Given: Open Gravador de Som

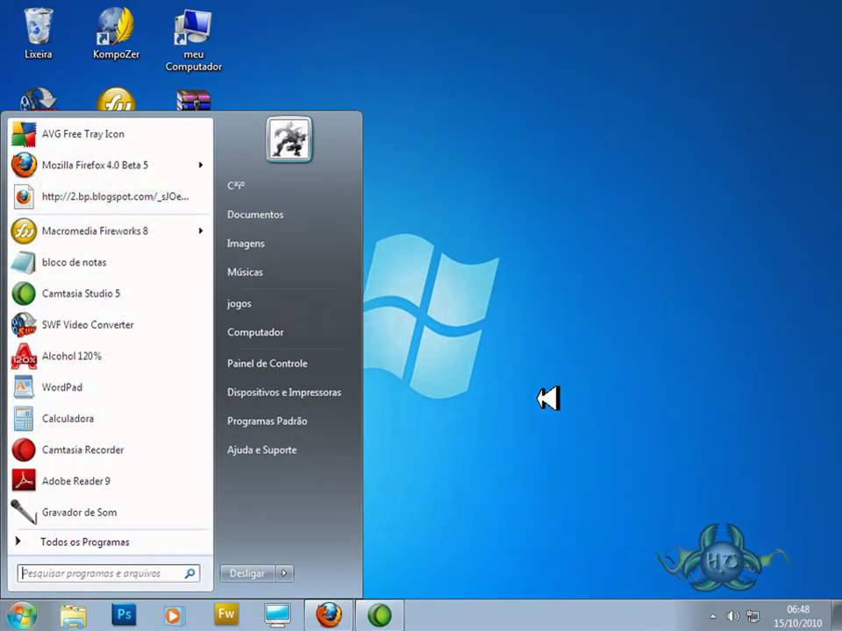Looking at the screenshot, I should click(x=111, y=512).
